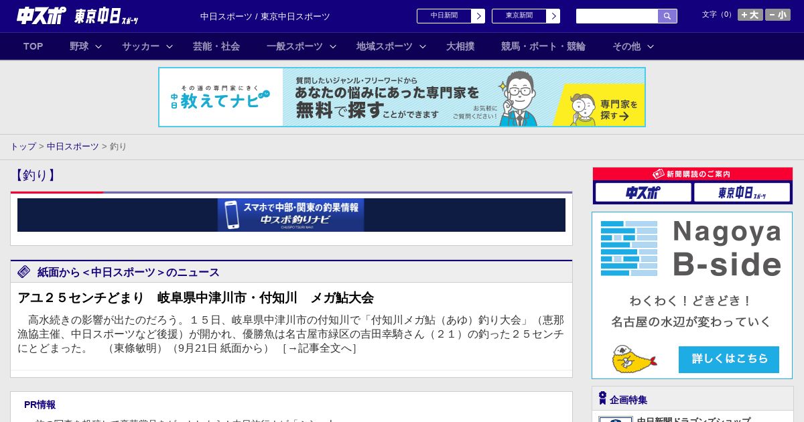Open 芸能・社会 menu item
The height and width of the screenshot is (422, 804).
pos(216,46)
